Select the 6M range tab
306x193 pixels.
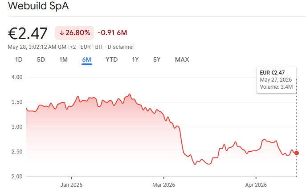tap(87, 59)
